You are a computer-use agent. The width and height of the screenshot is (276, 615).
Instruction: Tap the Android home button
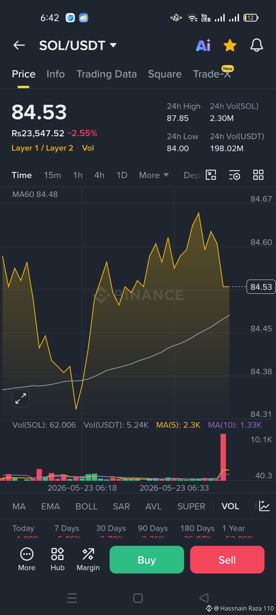[138, 598]
